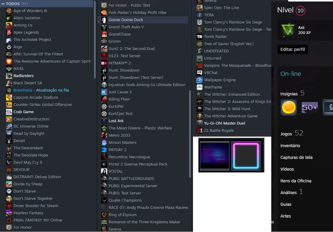Click the Just Cause 3 icon
The width and height of the screenshot is (333, 232).
104,92
